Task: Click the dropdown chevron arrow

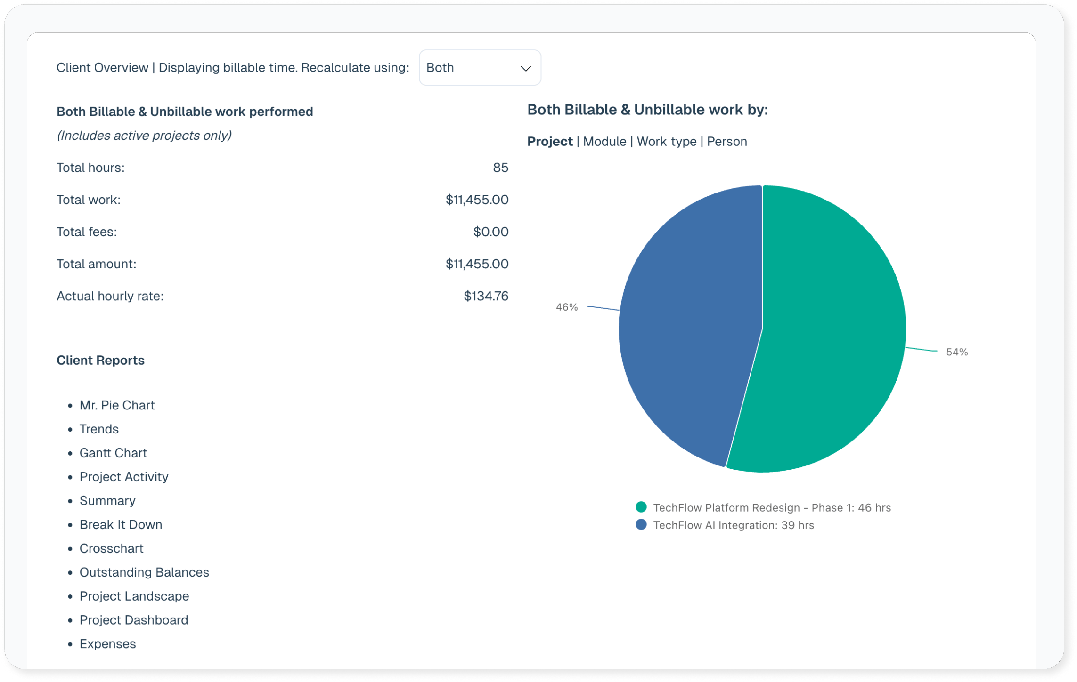Action: 525,69
